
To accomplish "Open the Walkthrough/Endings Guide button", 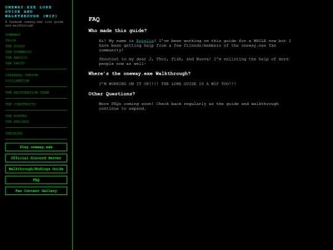I will 36,169.
